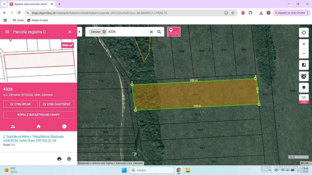Image resolution: width=312 pixels, height=175 pixels.
Task: Open the layers panel icon
Action: click(x=304, y=88)
